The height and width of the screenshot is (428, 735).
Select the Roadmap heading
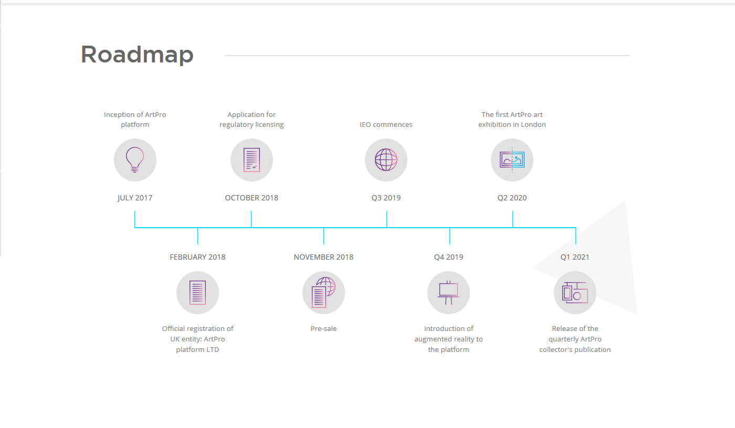(137, 55)
